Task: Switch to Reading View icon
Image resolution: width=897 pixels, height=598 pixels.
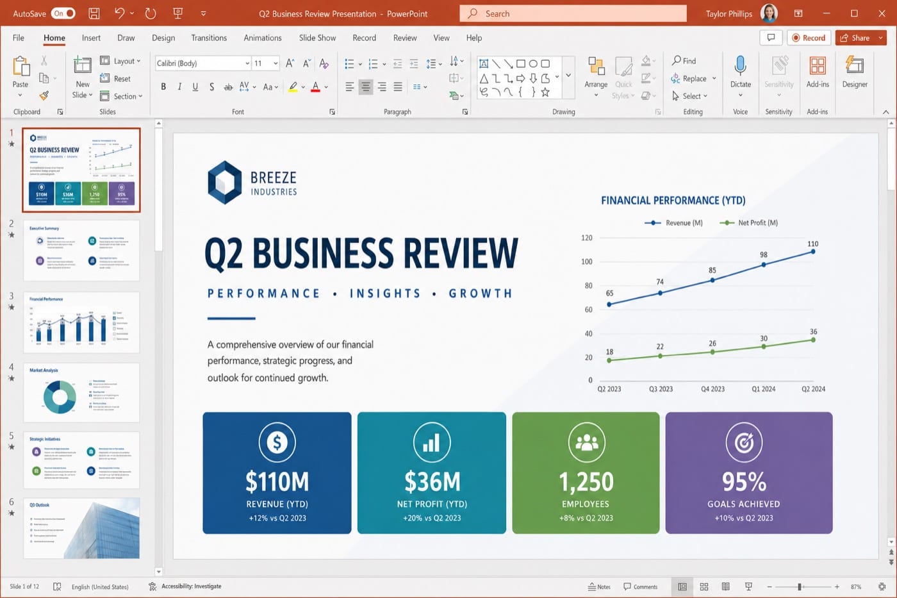Action: (x=726, y=586)
